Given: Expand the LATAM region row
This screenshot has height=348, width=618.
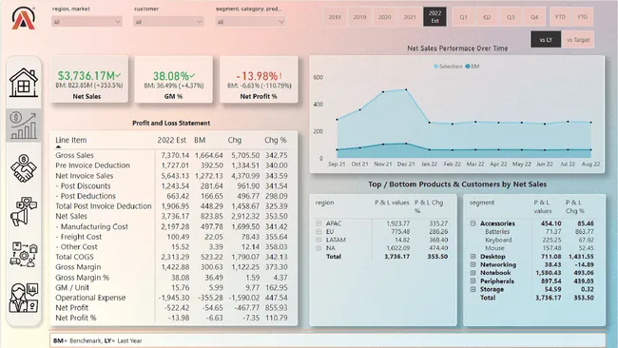Looking at the screenshot, I should point(319,240).
